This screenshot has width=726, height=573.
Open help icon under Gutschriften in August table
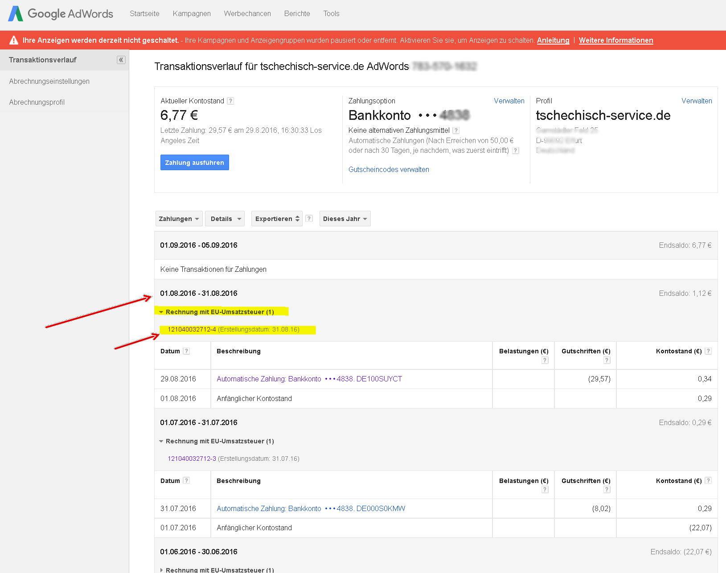point(607,360)
